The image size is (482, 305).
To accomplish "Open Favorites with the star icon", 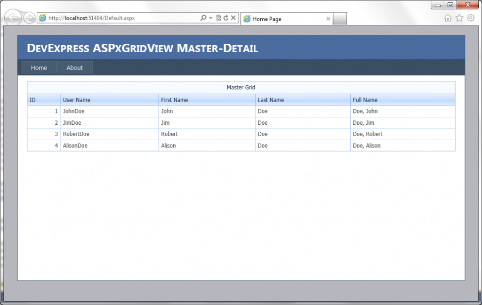I will pyautogui.click(x=459, y=18).
